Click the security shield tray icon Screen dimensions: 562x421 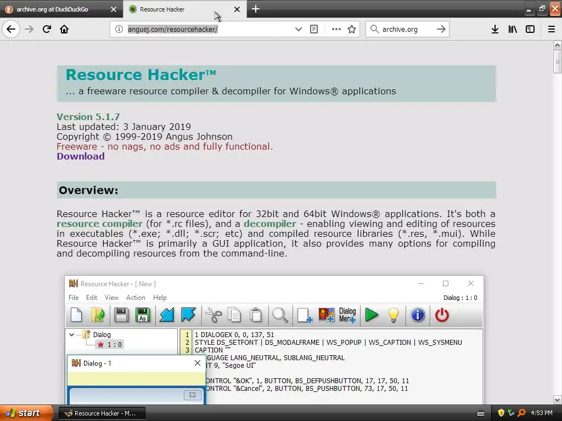(x=501, y=413)
